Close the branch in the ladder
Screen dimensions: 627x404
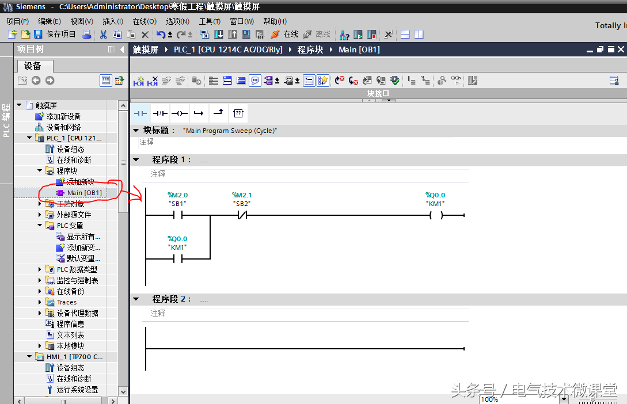(x=218, y=113)
